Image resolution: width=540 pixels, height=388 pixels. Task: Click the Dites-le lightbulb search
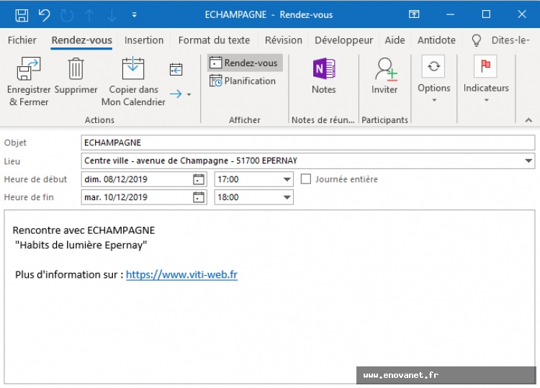point(500,40)
